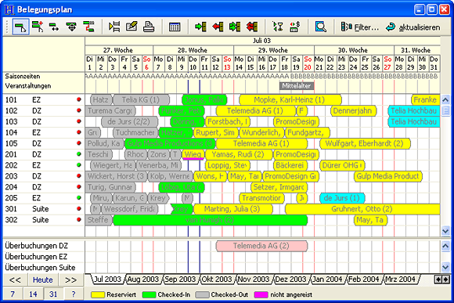Open the Filter... dialog
Viewport: 454px width, 303px height.
[360, 27]
